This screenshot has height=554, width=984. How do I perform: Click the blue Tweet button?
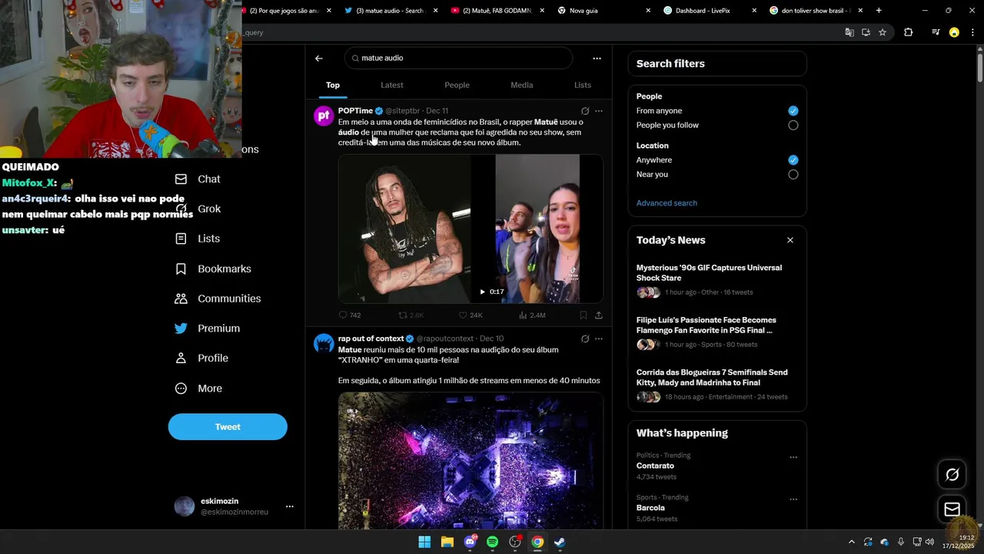[x=228, y=427]
